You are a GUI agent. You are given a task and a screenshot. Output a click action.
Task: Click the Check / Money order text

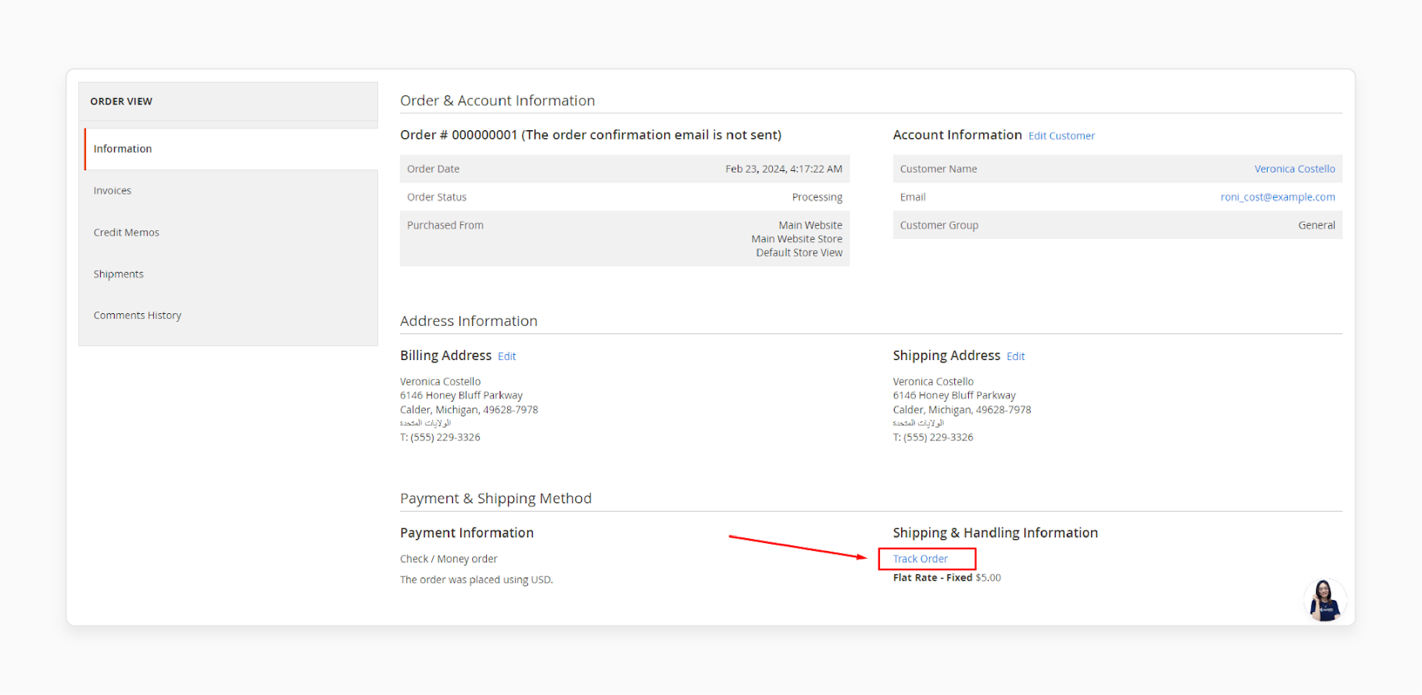coord(448,558)
